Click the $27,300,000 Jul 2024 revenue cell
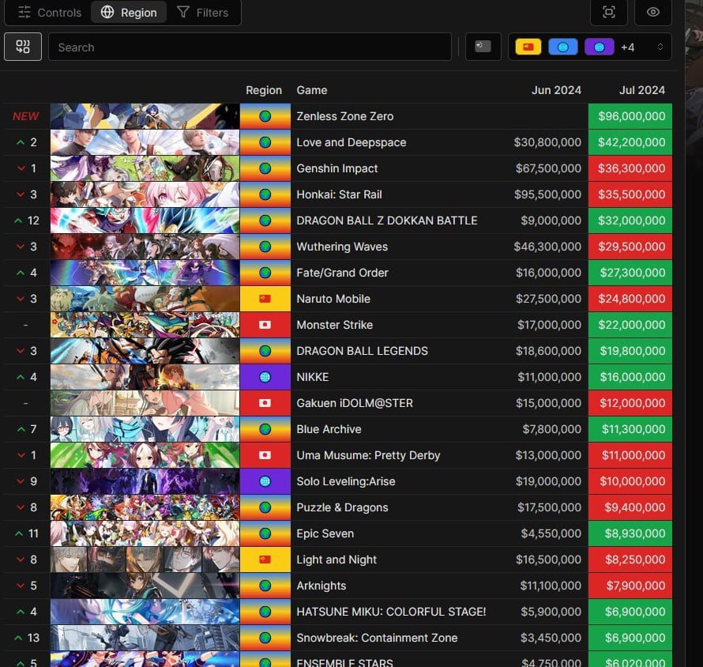The image size is (703, 667). (630, 273)
